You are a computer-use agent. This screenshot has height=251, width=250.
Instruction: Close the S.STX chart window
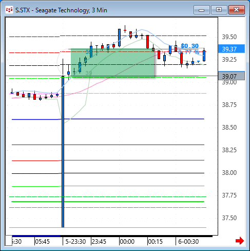click(237, 10)
